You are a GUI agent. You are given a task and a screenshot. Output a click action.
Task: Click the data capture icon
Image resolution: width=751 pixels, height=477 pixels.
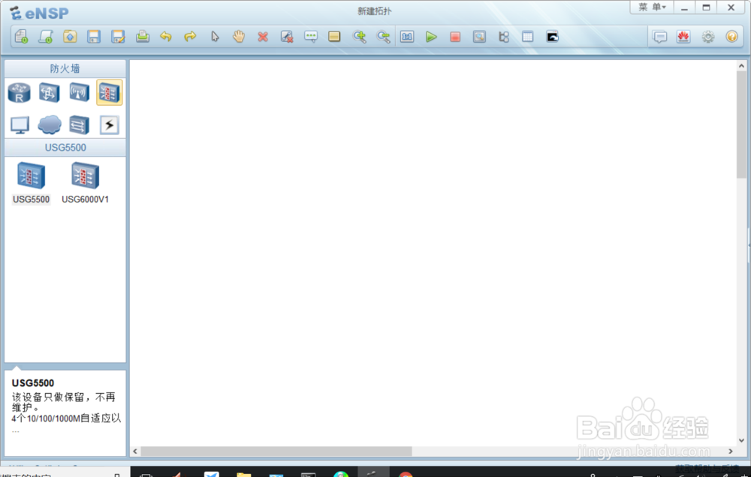(479, 37)
